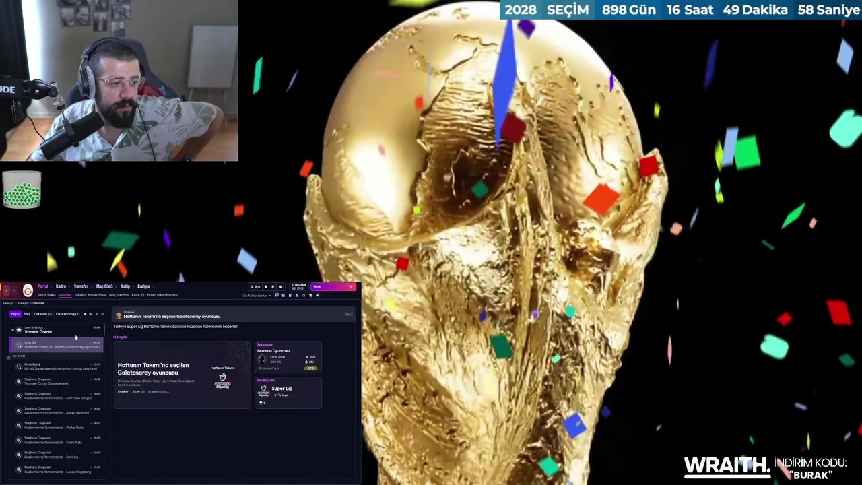This screenshot has height=485, width=862.
Task: Open the bookmark icon next to Ara
Action: 266,287
